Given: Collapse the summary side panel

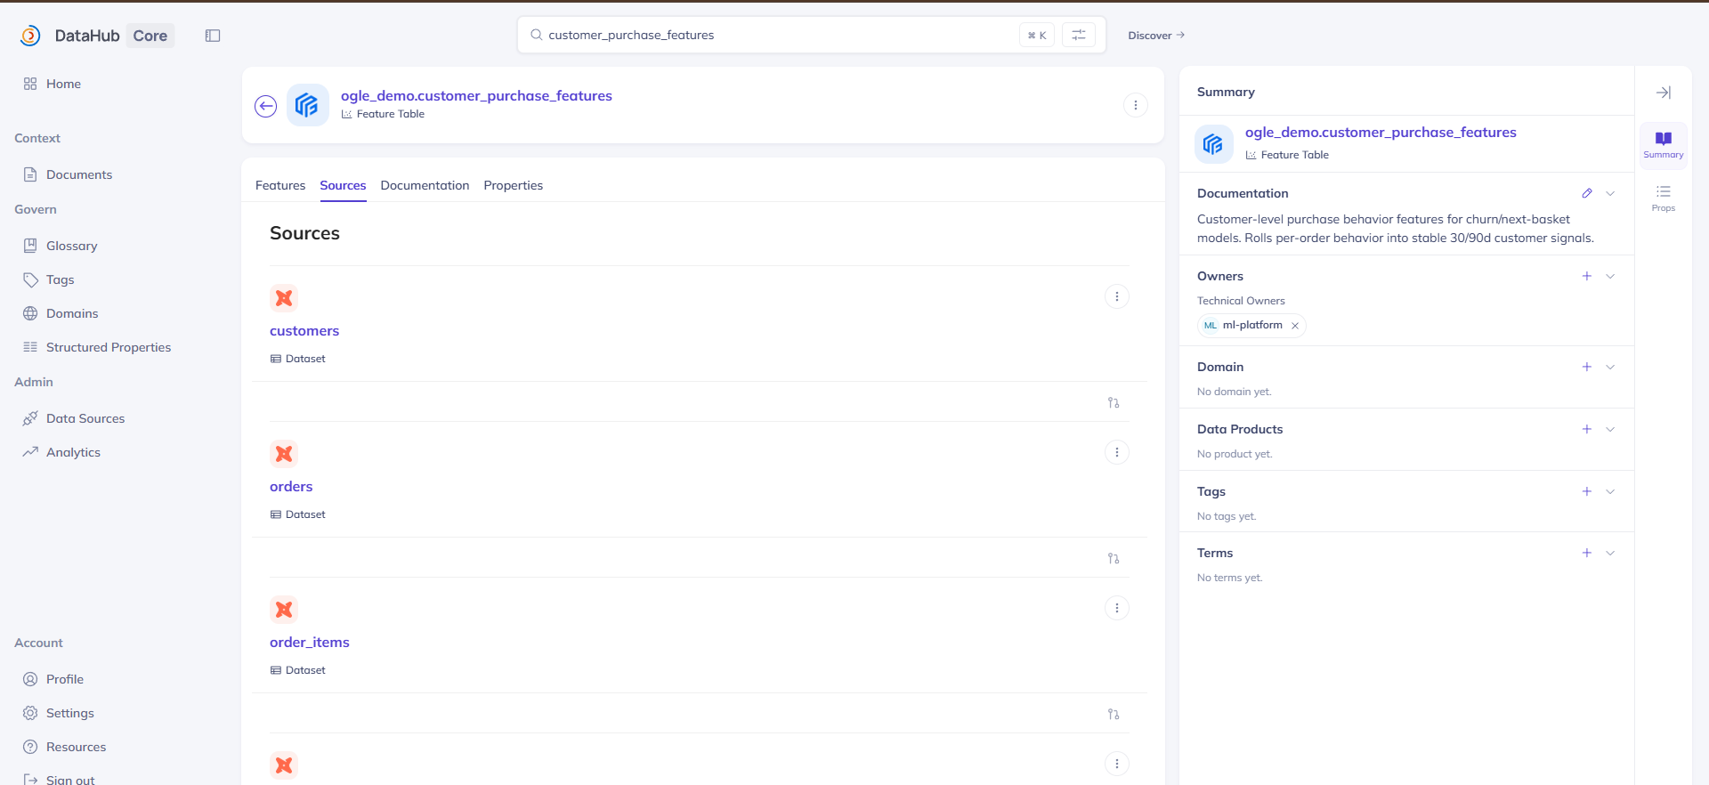Looking at the screenshot, I should tap(1663, 93).
